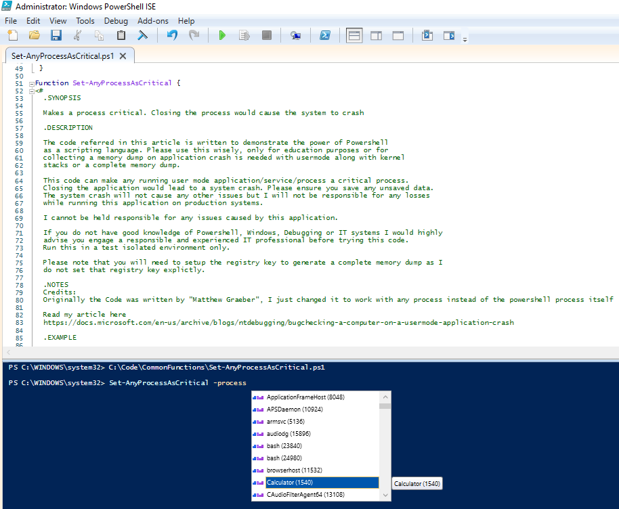This screenshot has width=619, height=509.
Task: Open the Debug menu
Action: point(116,21)
